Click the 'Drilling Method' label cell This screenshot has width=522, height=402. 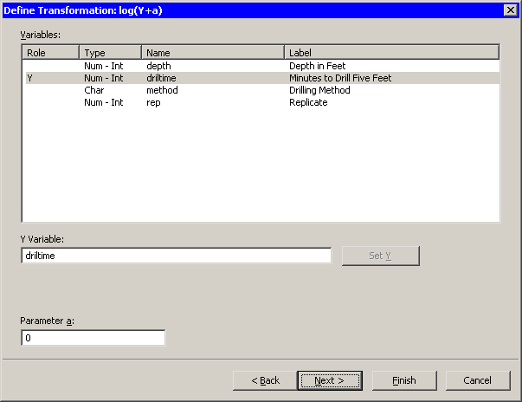click(x=319, y=90)
